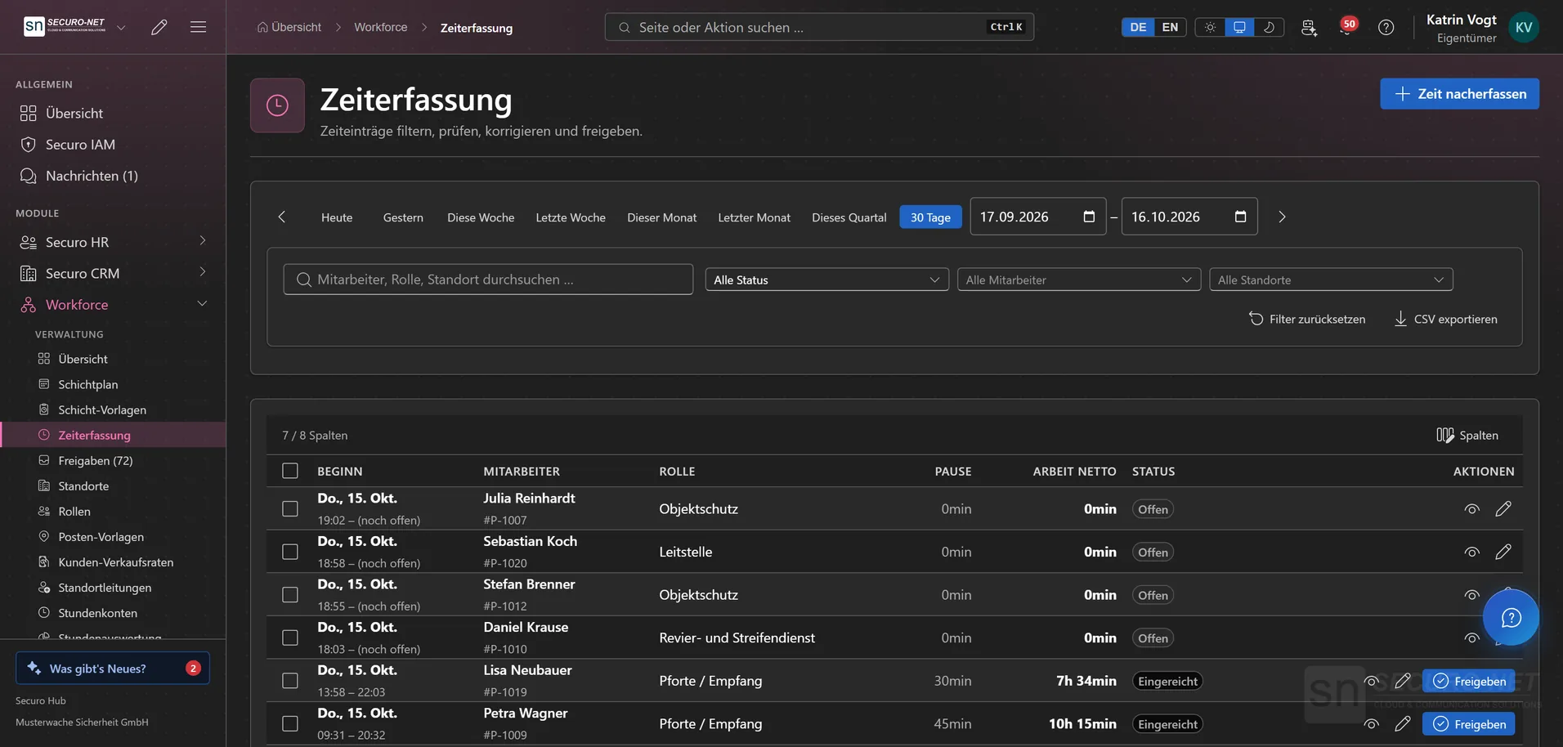Open the Alle Standorte dropdown
Viewport: 1563px width, 747px height.
[1331, 280]
